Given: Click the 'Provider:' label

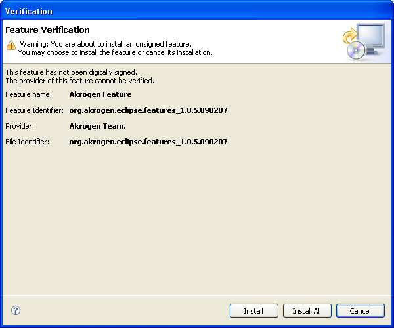Looking at the screenshot, I should (x=20, y=126).
